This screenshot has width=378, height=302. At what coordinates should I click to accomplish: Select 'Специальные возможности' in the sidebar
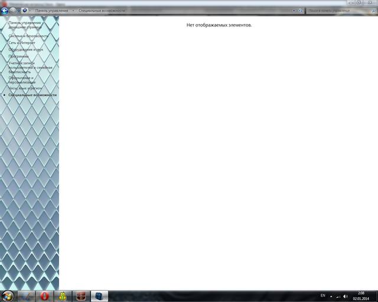pyautogui.click(x=32, y=95)
